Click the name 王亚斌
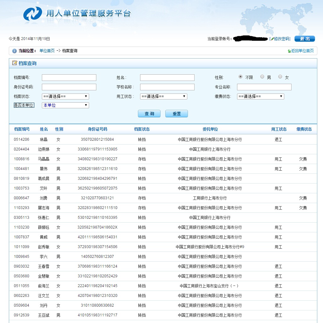Viewport: 323px width, 323px height. [x=44, y=315]
